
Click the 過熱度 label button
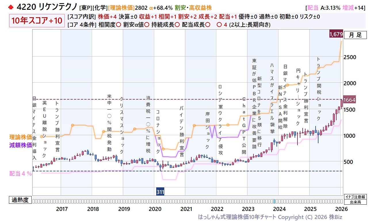20,200
